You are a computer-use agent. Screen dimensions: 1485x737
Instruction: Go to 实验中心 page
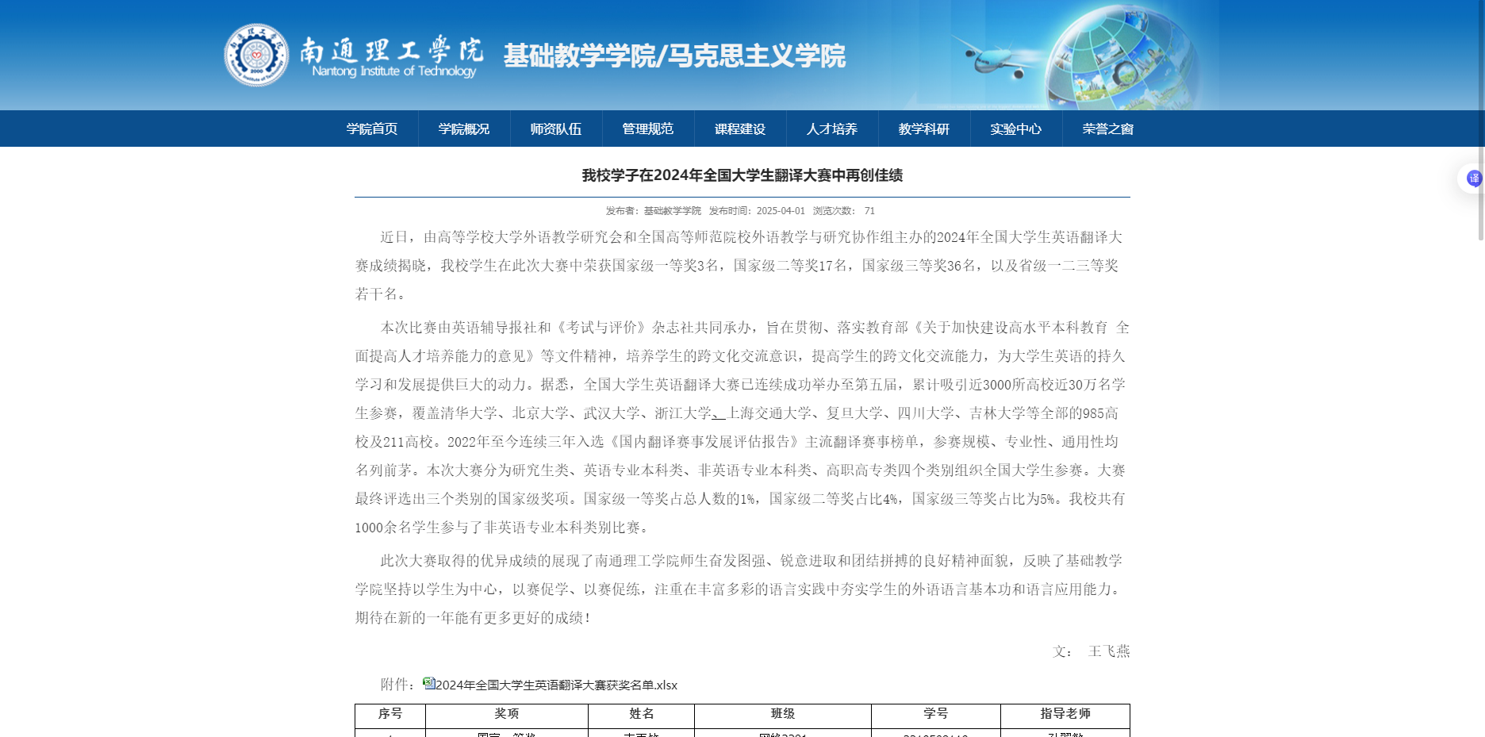[x=1016, y=129]
